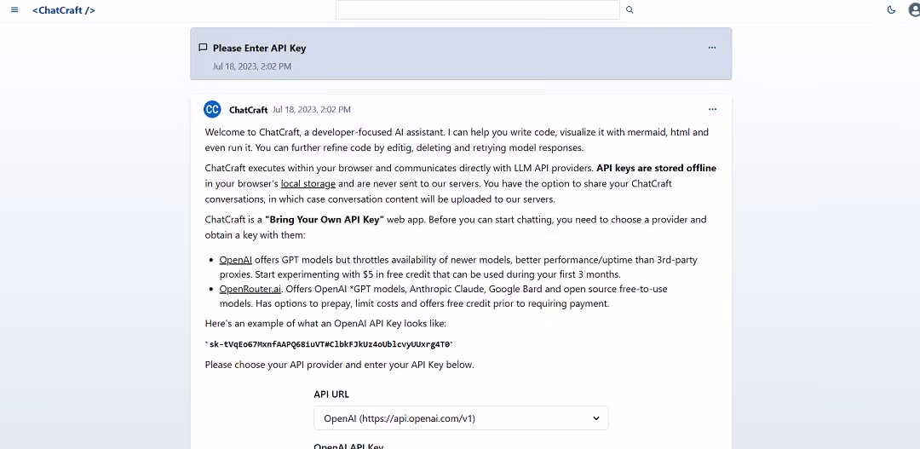
Task: Follow the local storage link
Action: tap(308, 184)
